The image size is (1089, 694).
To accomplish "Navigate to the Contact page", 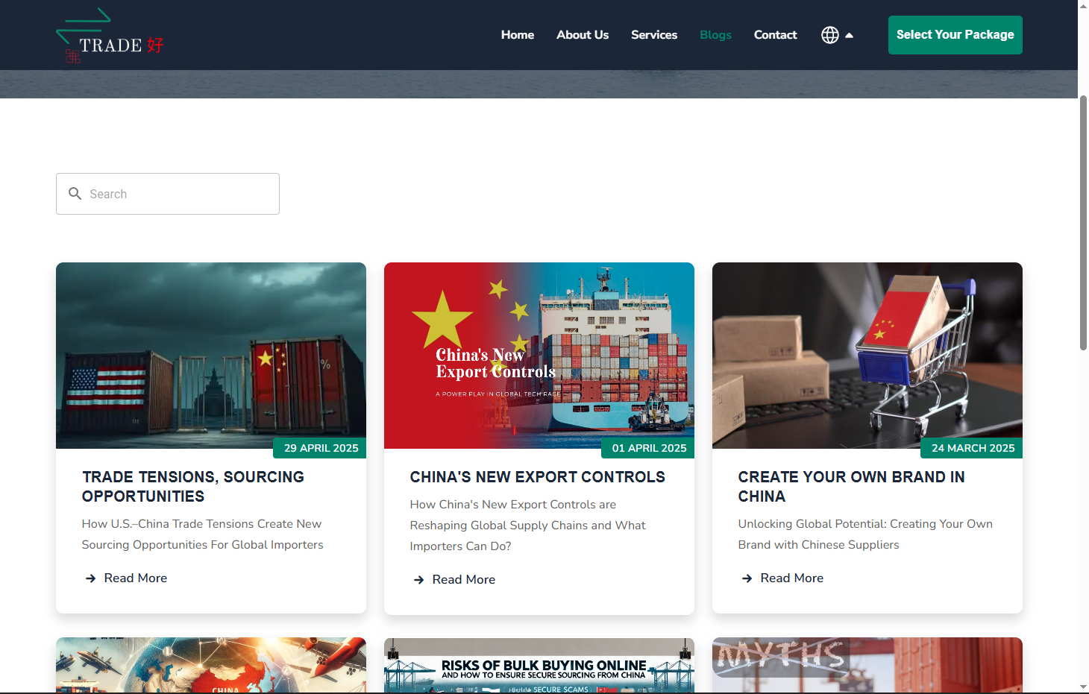I will point(775,35).
